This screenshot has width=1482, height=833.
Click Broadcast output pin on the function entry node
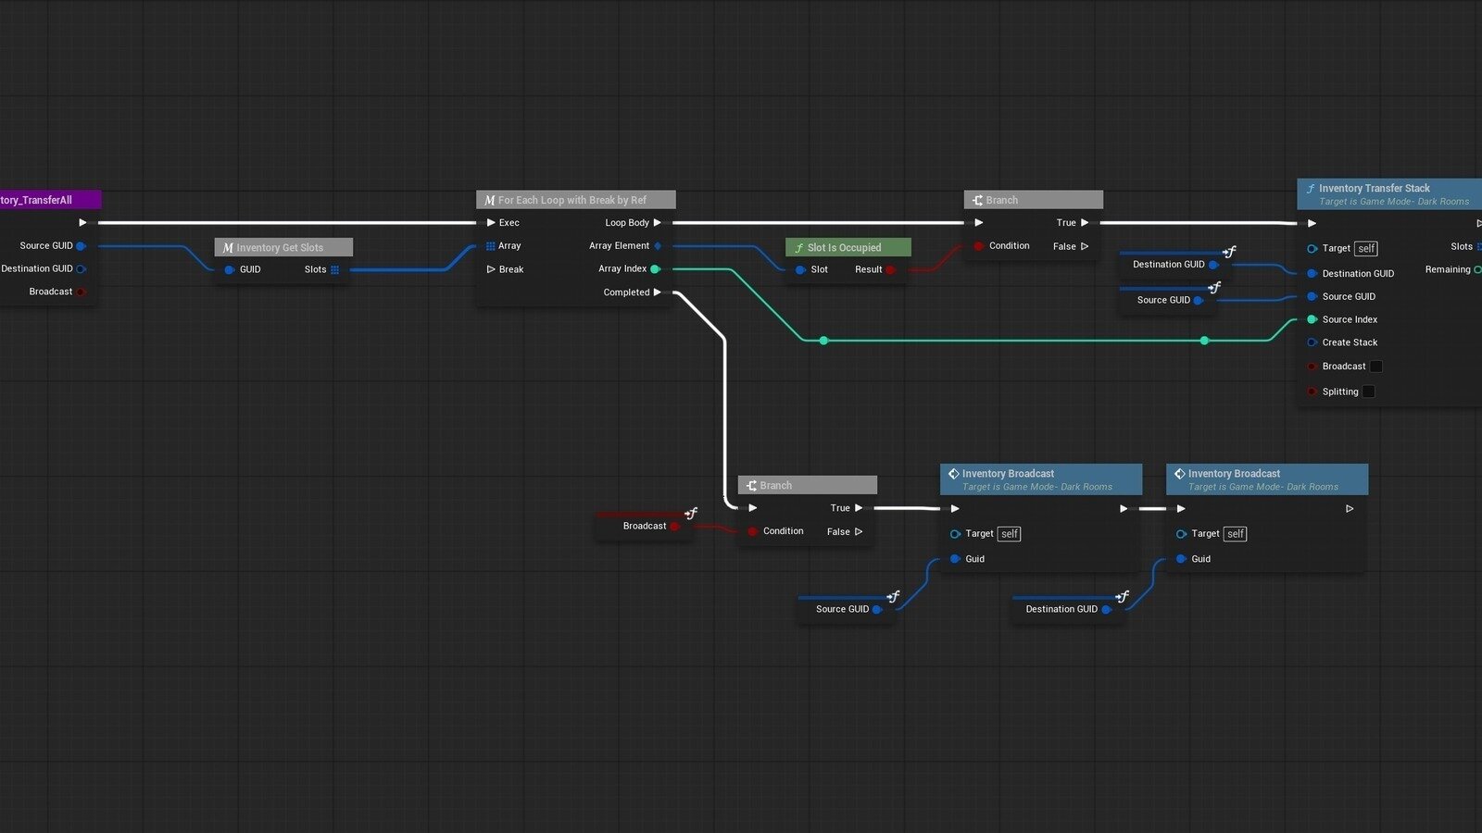point(81,292)
